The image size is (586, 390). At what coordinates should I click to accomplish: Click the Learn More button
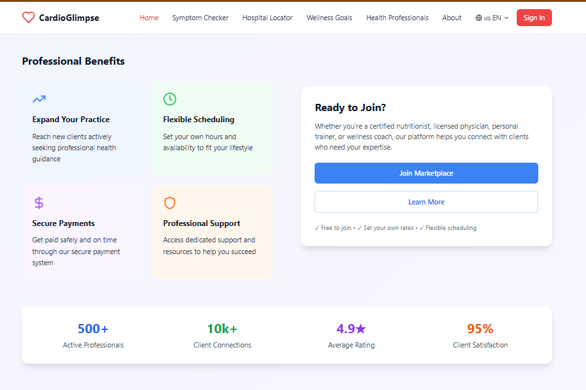pyautogui.click(x=426, y=202)
